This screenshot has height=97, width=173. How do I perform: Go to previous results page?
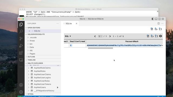[x=95, y=36]
